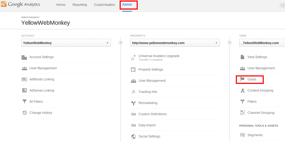This screenshot has width=285, height=142.
Task: Open Tracking Info link
Action: click(x=148, y=92)
